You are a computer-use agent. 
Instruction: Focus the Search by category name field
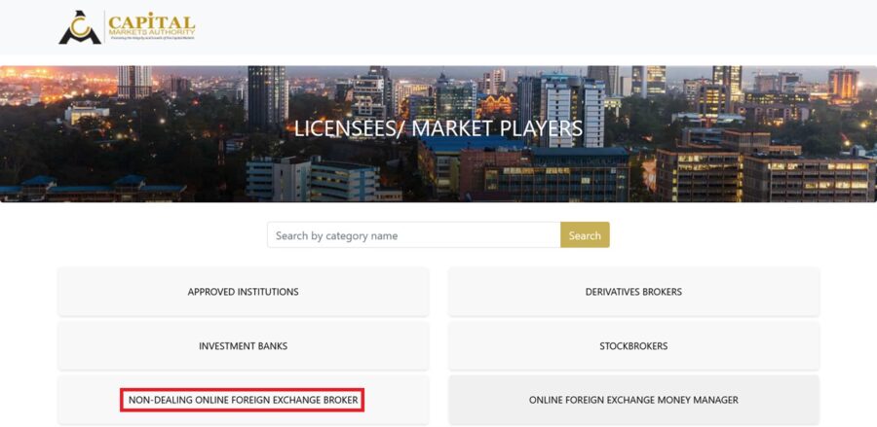(x=414, y=235)
